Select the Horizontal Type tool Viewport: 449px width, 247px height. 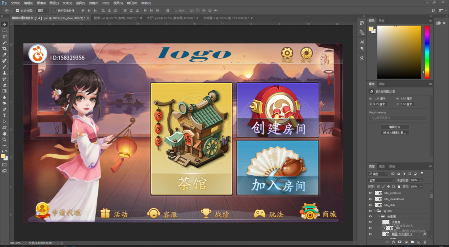pyautogui.click(x=4, y=115)
